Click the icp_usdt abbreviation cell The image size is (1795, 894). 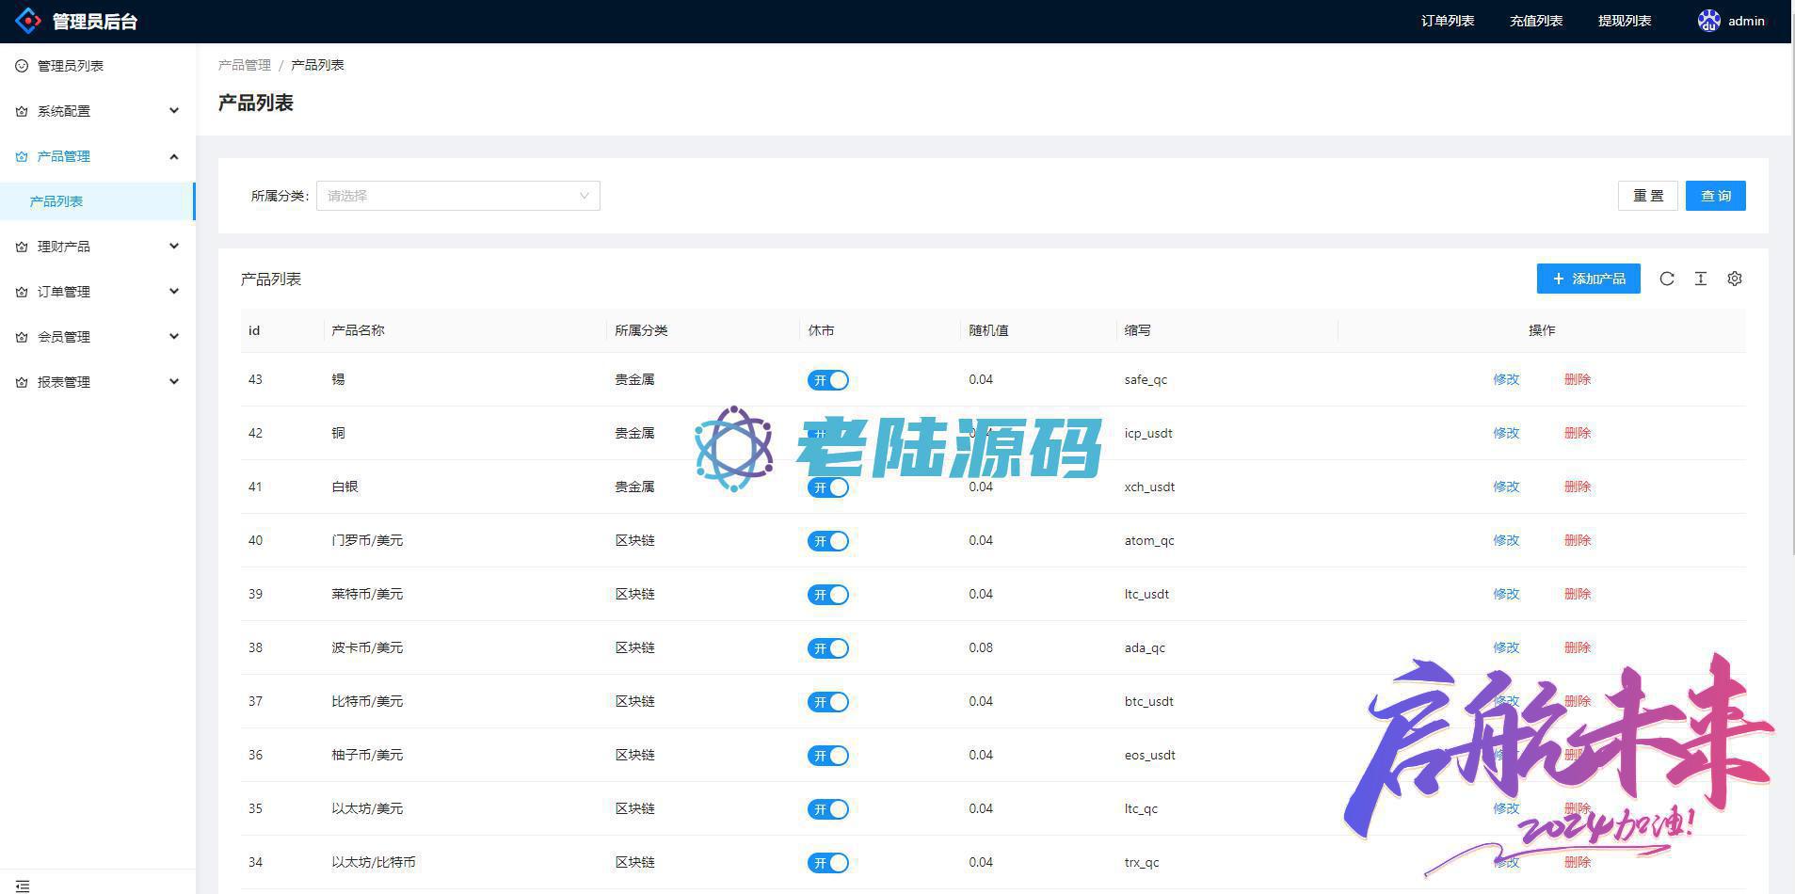[1148, 433]
